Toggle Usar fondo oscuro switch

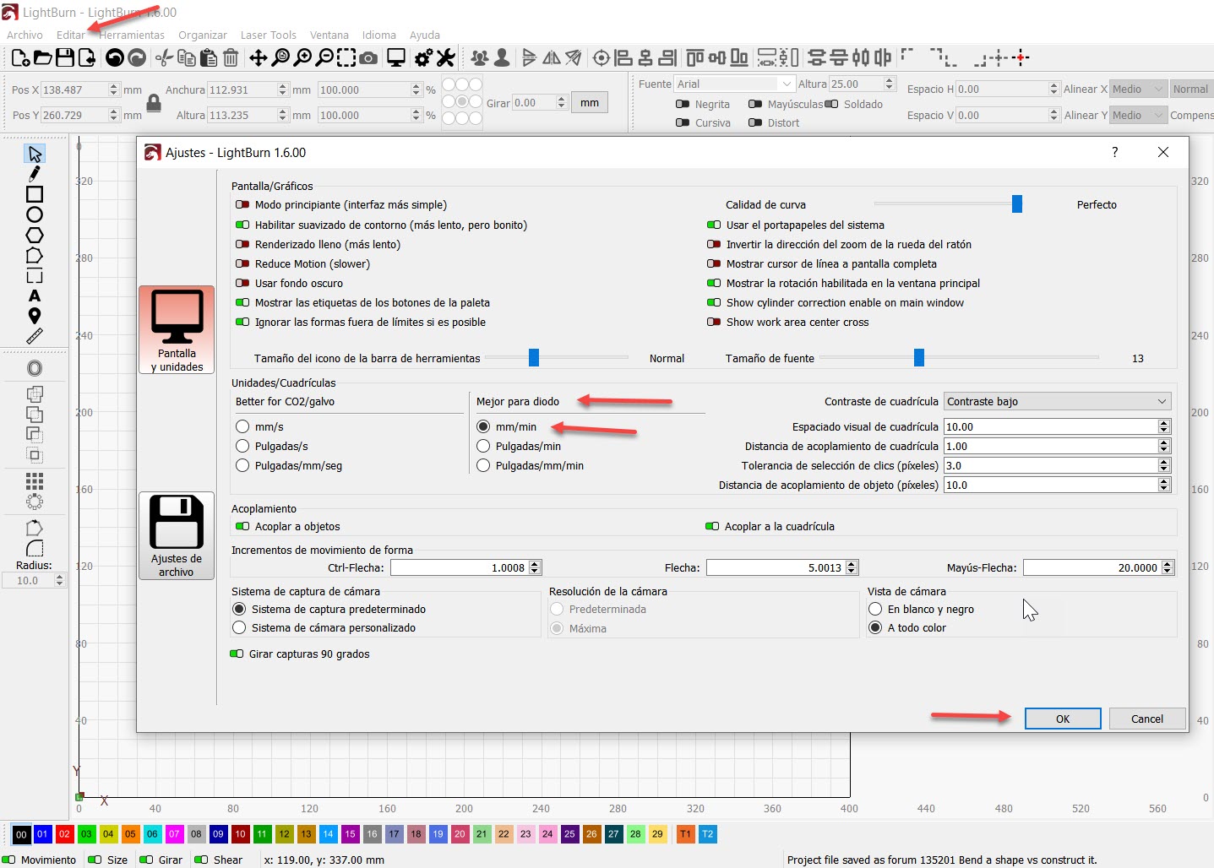(242, 283)
